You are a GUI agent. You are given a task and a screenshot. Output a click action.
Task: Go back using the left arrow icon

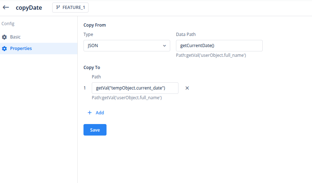pyautogui.click(x=6, y=8)
